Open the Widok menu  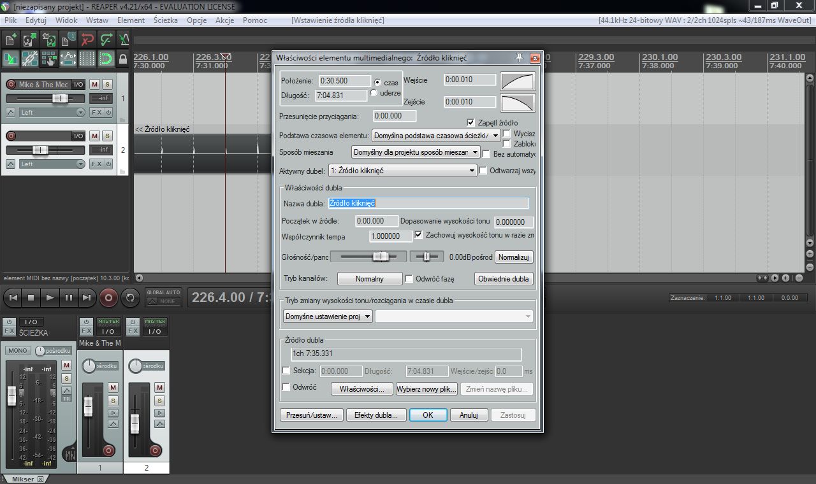[66, 20]
